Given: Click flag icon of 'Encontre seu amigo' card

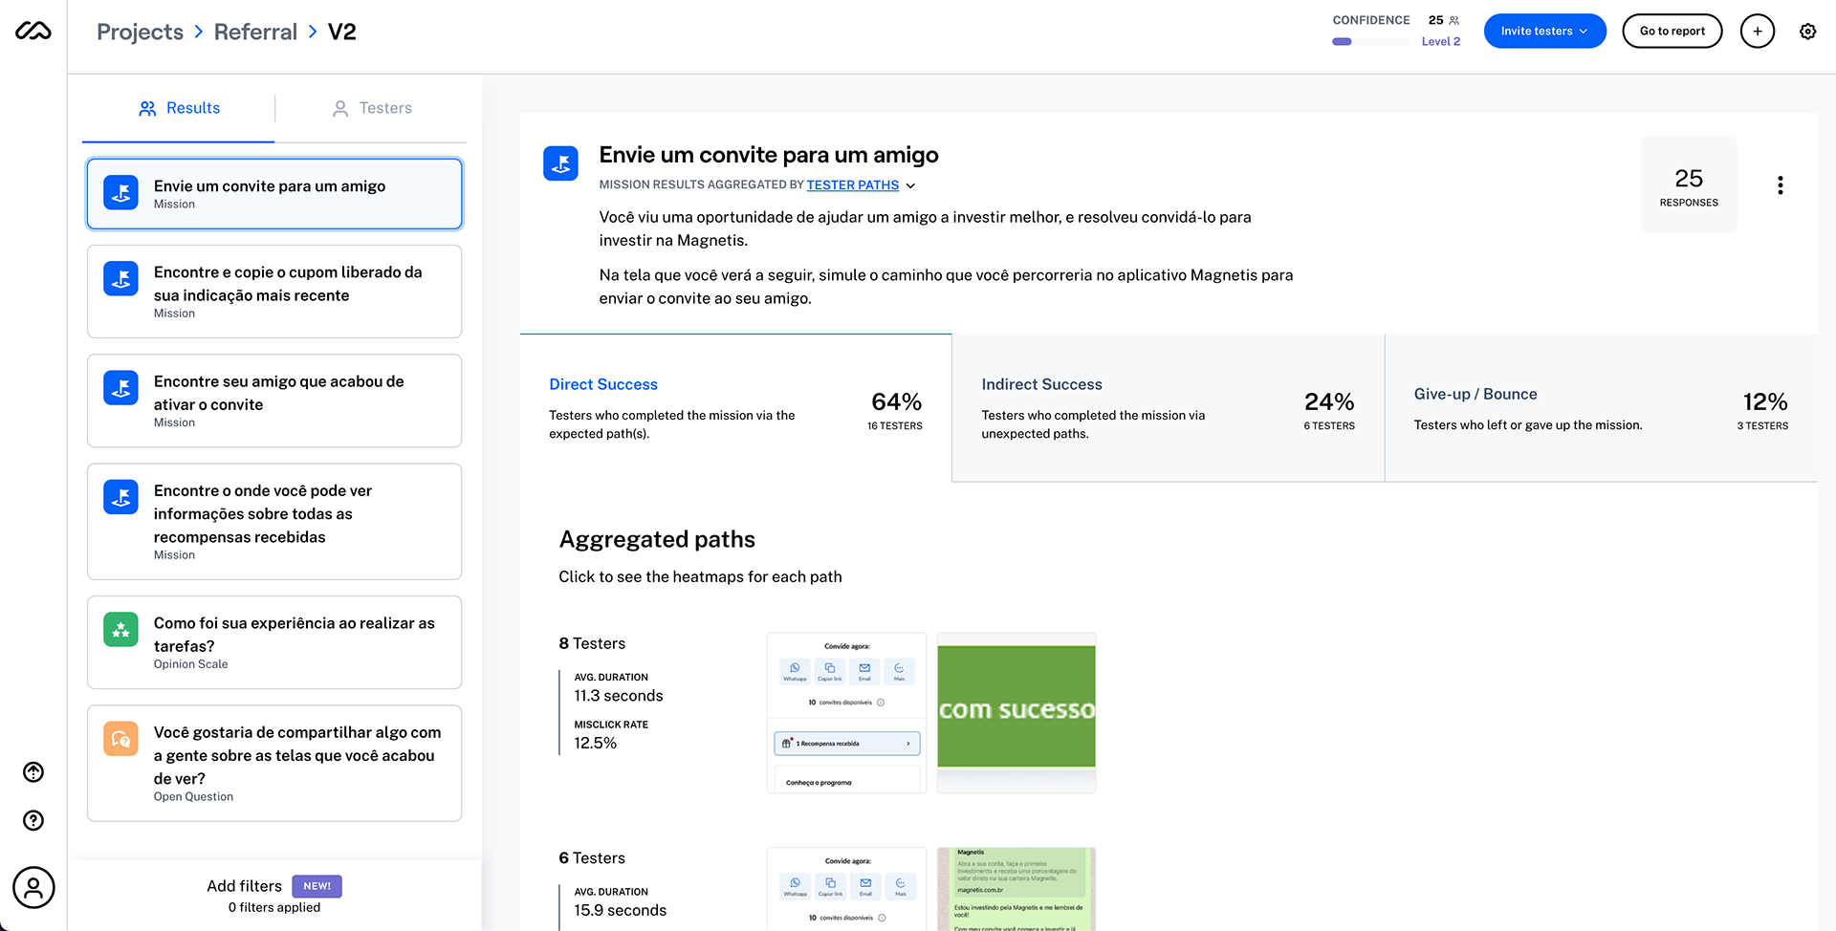Looking at the screenshot, I should coord(120,387).
